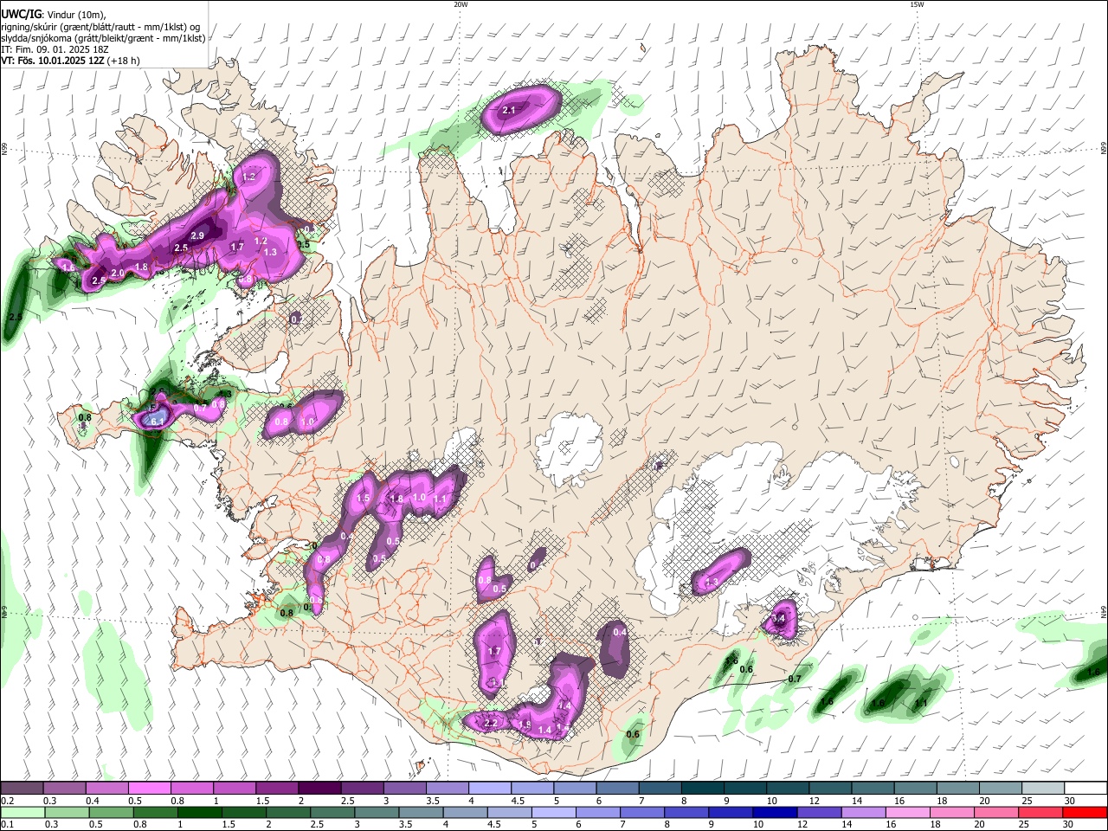This screenshot has height=831, width=1108.
Task: Pick the violet 12–14 swatch in the lower rain legend
Action: 818,812
